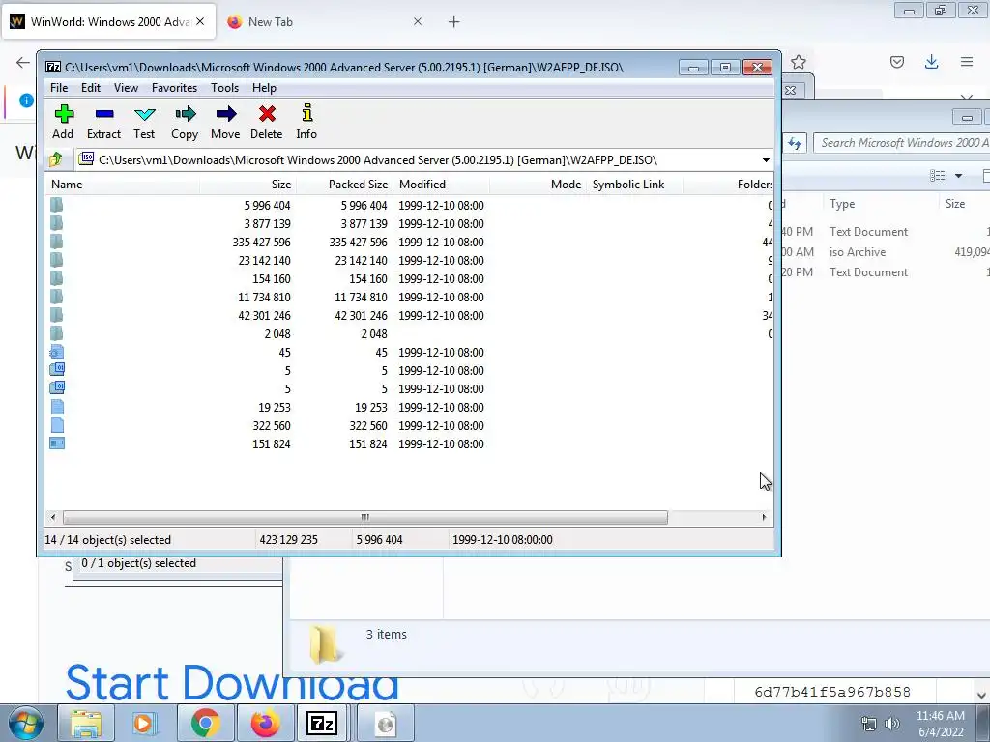Click the horizontal scrollbar thumb
Viewport: 990px width, 742px height.
coord(364,518)
